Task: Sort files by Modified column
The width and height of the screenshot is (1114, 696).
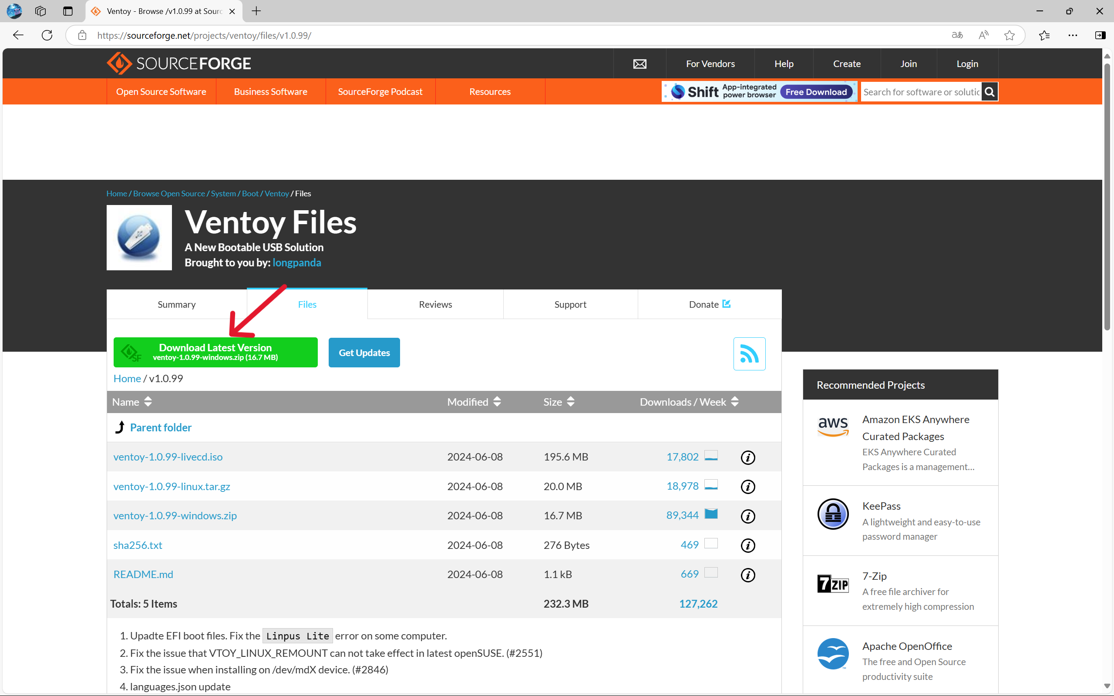Action: (x=474, y=402)
